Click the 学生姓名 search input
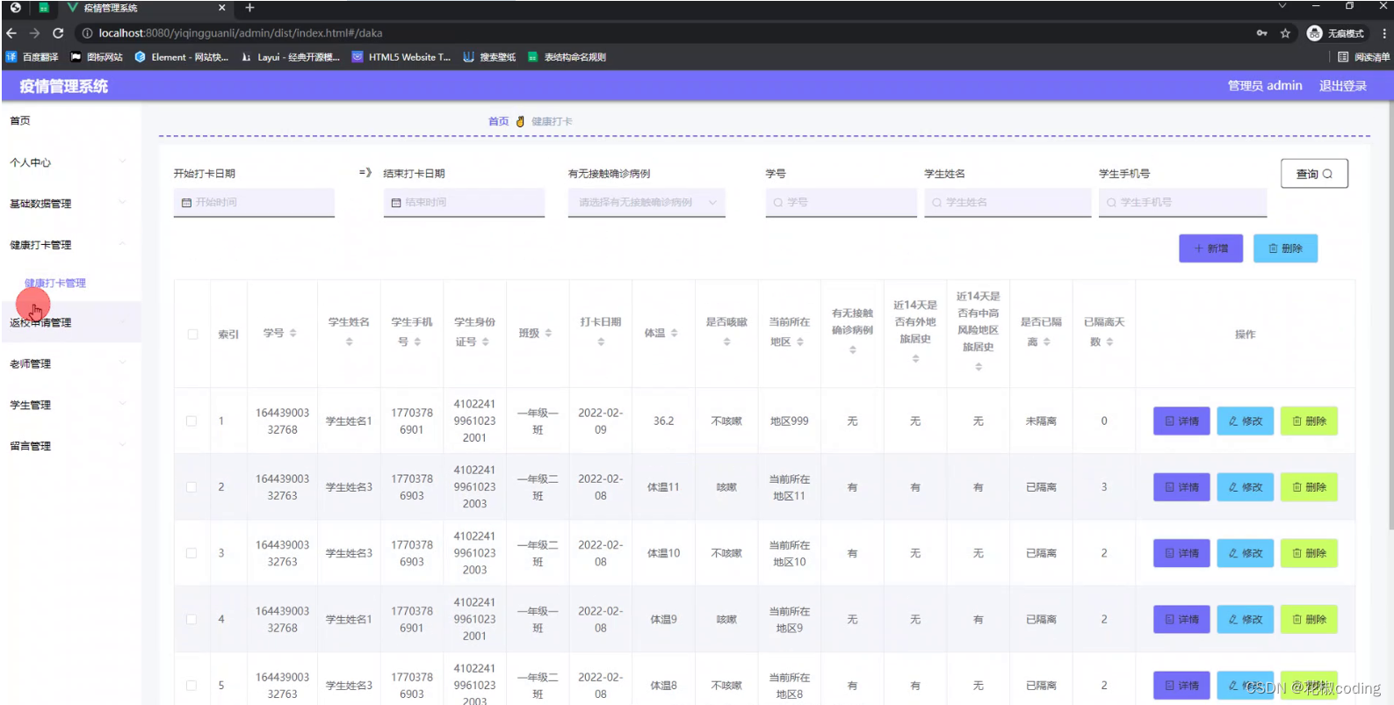 tap(1008, 203)
